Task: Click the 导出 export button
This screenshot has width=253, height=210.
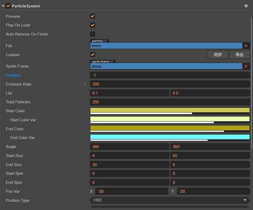Action: (240, 55)
